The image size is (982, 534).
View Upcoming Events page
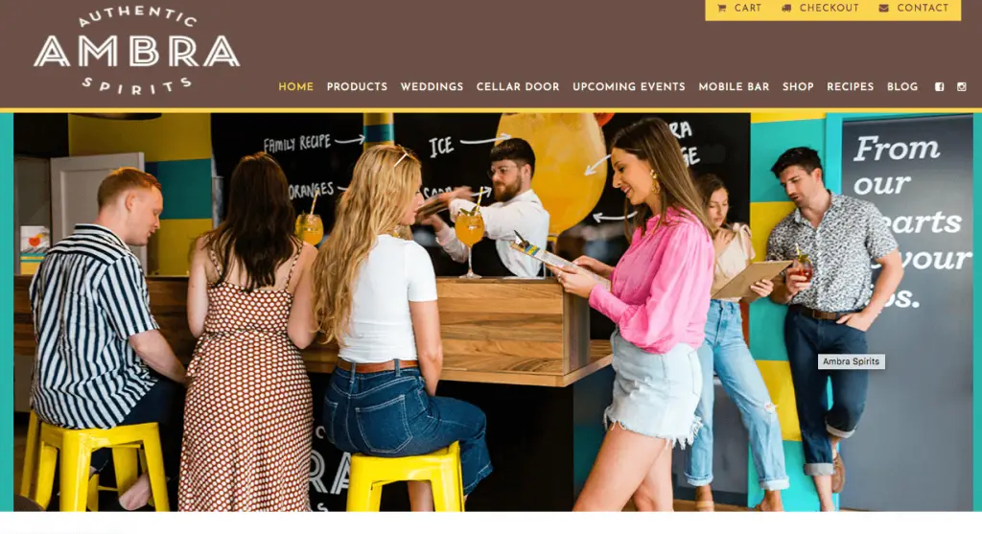coord(629,87)
